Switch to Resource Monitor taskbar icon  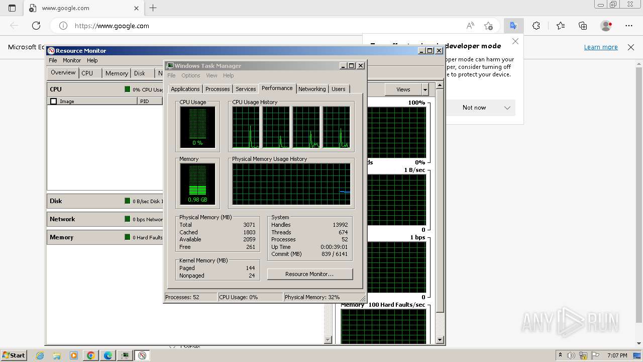[142, 355]
